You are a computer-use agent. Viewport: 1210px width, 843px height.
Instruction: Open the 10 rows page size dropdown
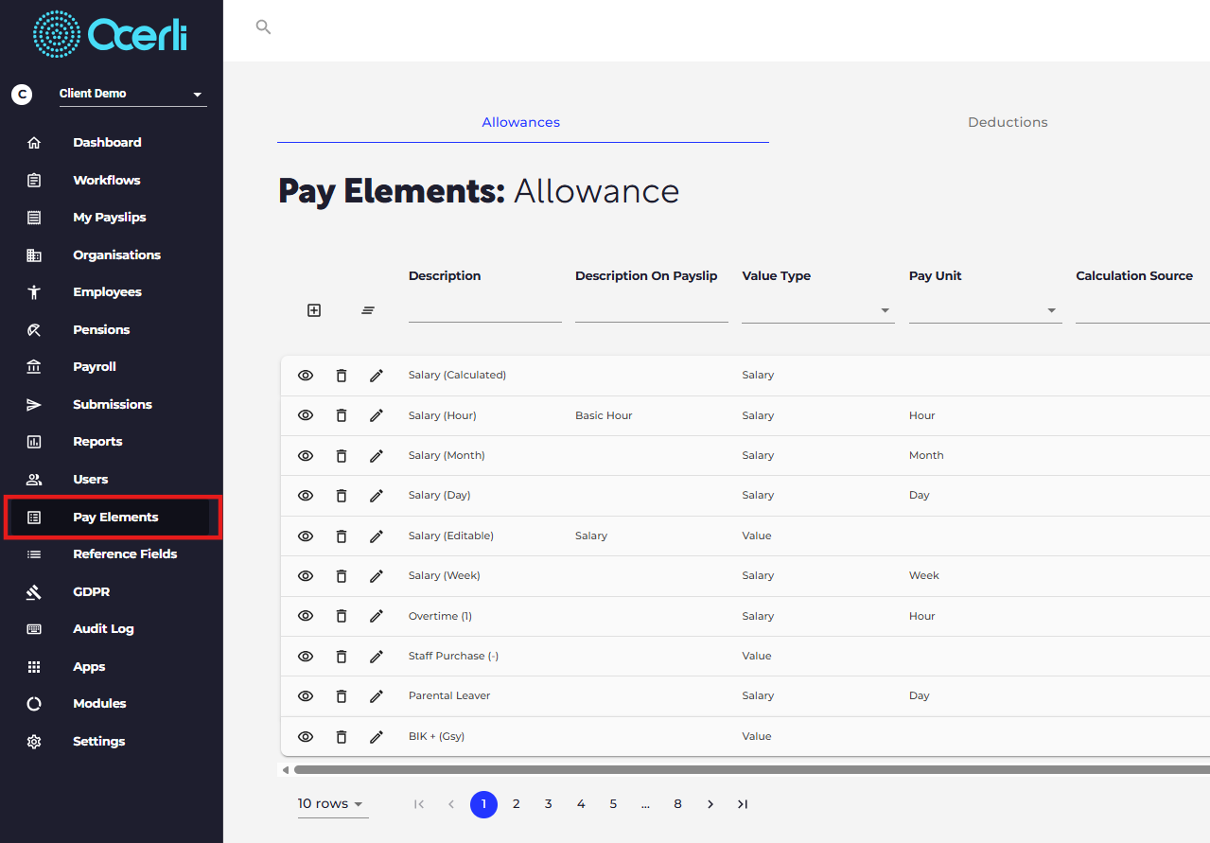click(332, 804)
